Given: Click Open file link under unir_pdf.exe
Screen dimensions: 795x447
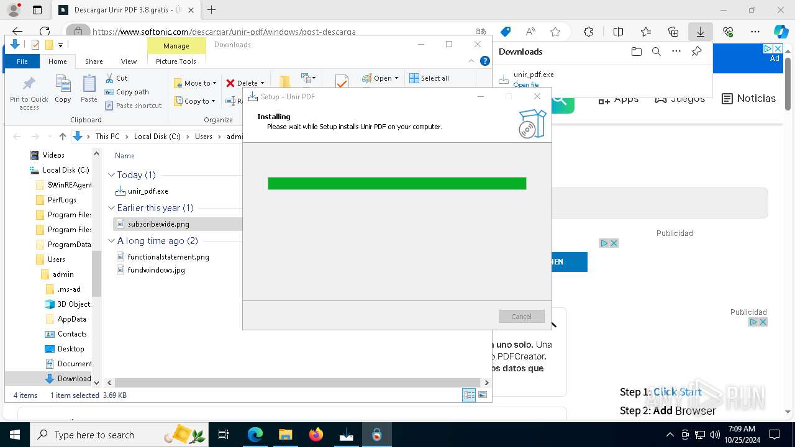Looking at the screenshot, I should point(526,85).
